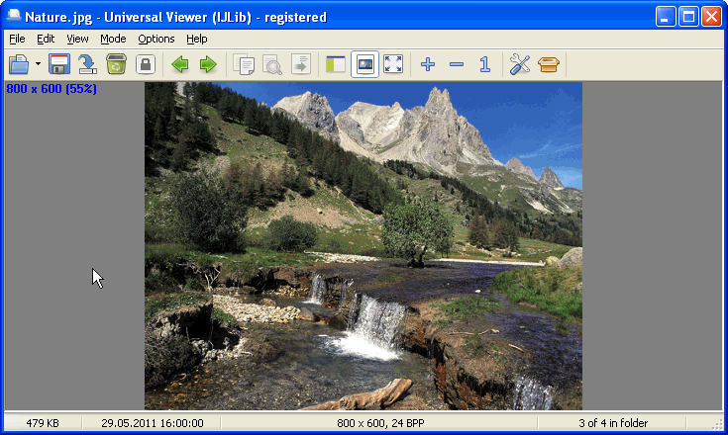Open the Mode menu
This screenshot has width=728, height=435.
click(113, 39)
